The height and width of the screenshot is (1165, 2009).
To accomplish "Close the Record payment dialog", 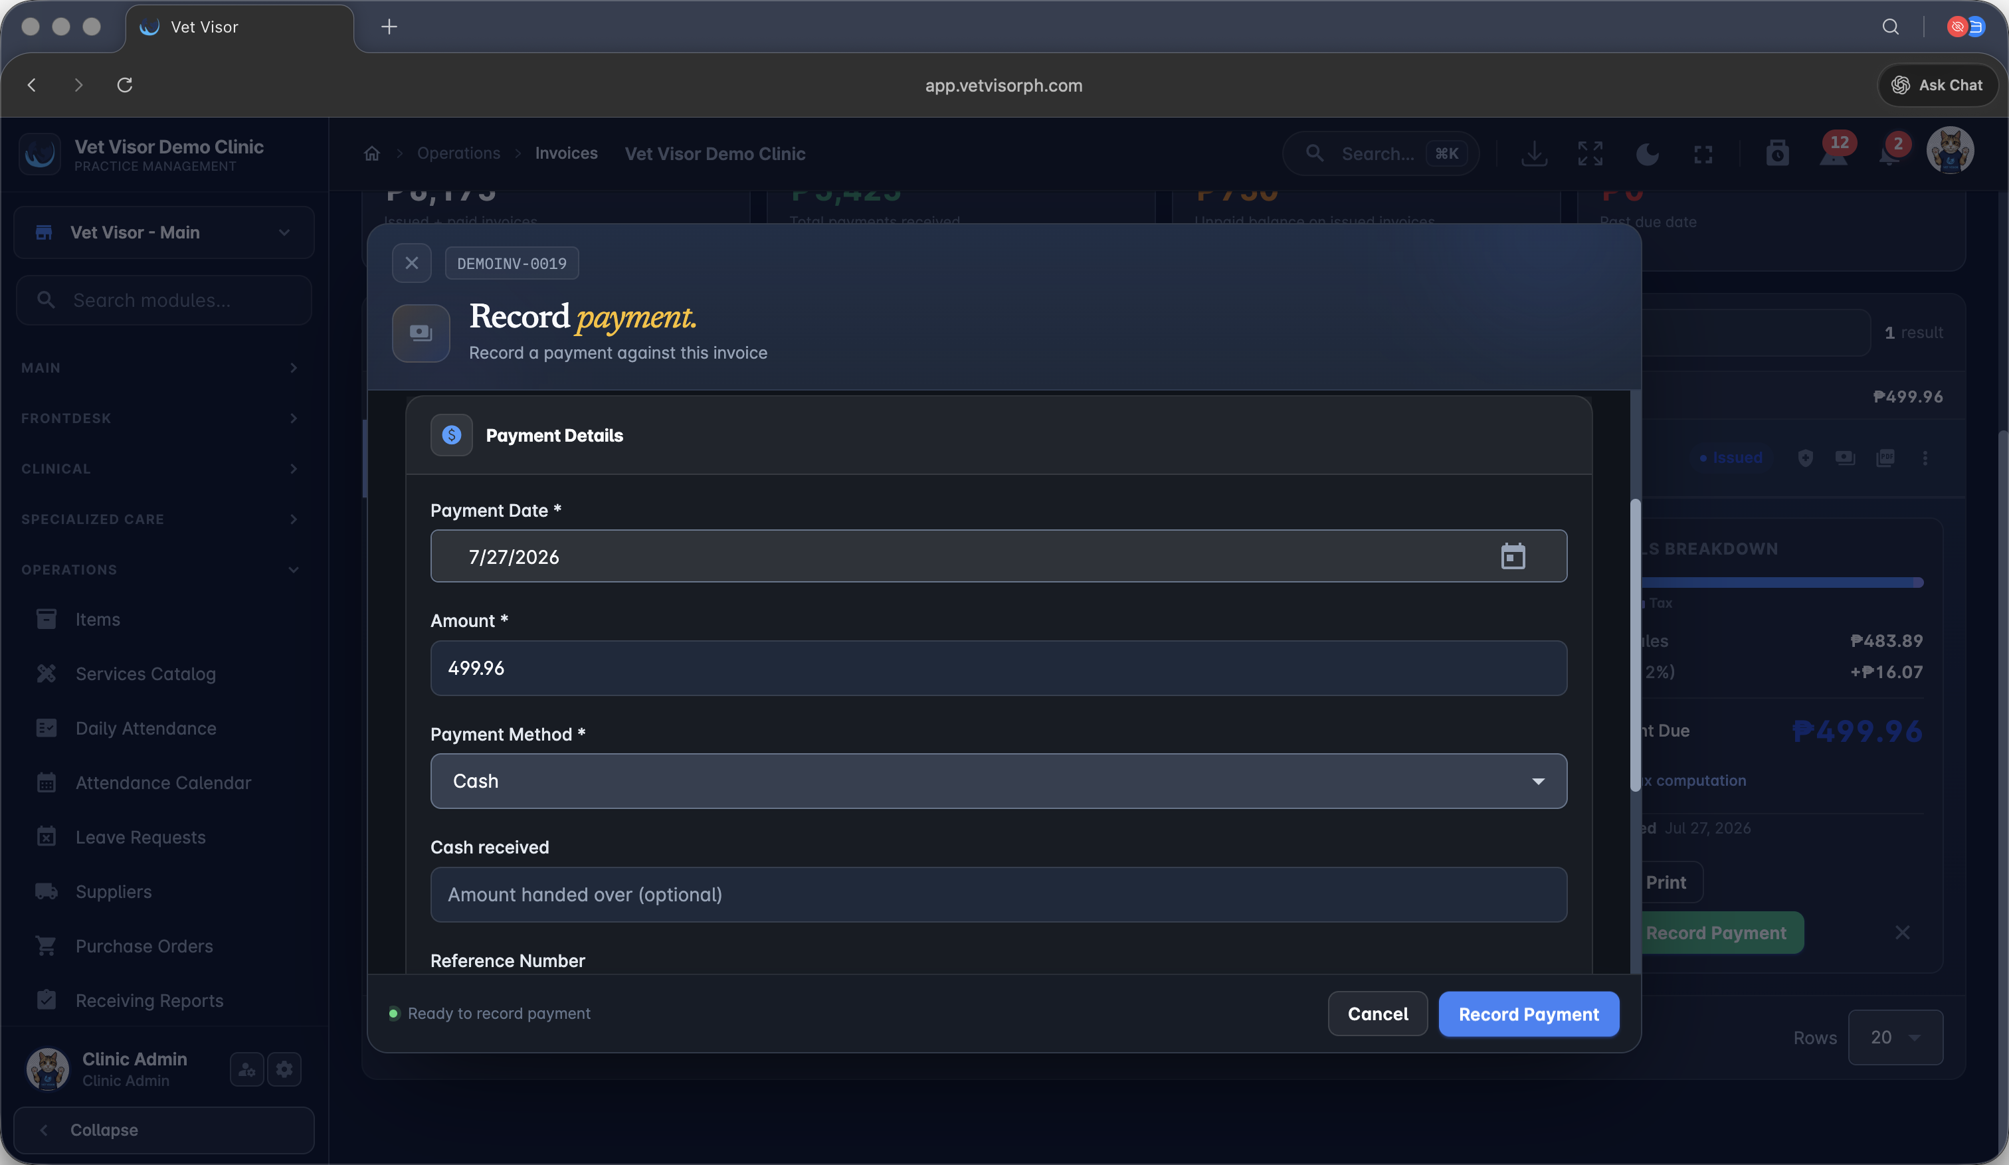I will (411, 263).
